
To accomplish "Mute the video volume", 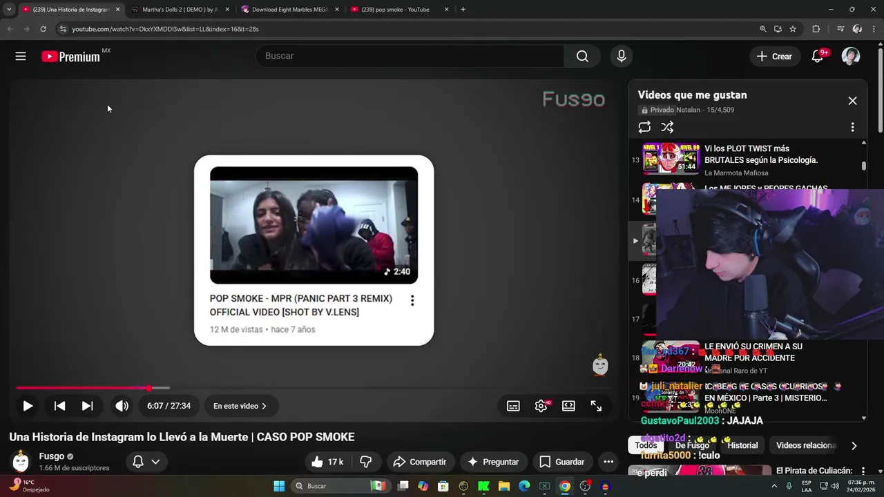I will tap(122, 406).
